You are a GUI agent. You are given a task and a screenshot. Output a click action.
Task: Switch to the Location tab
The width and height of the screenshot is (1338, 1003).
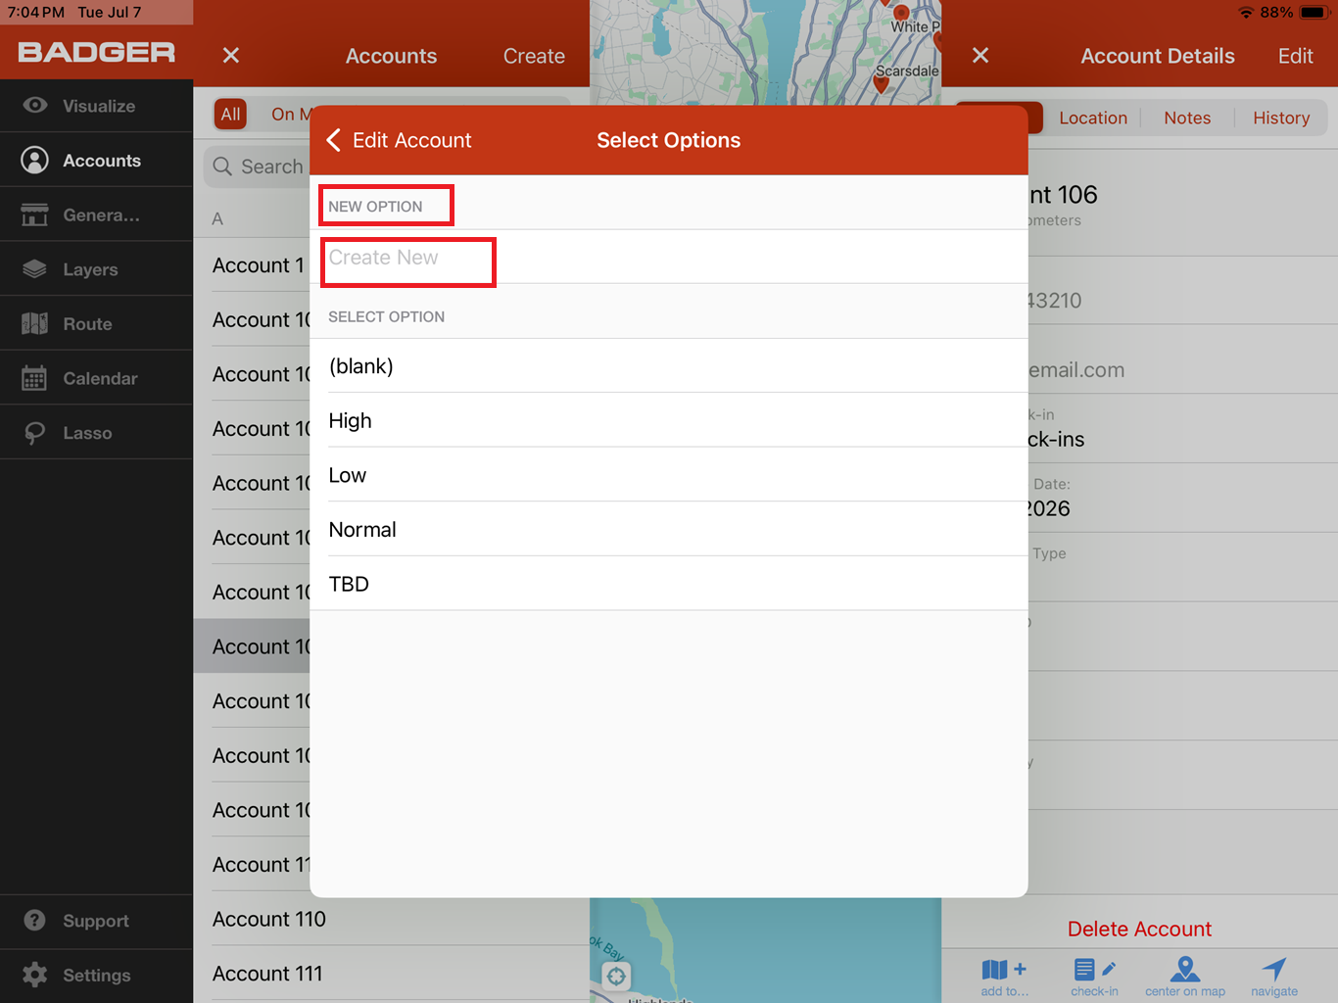pyautogui.click(x=1093, y=118)
